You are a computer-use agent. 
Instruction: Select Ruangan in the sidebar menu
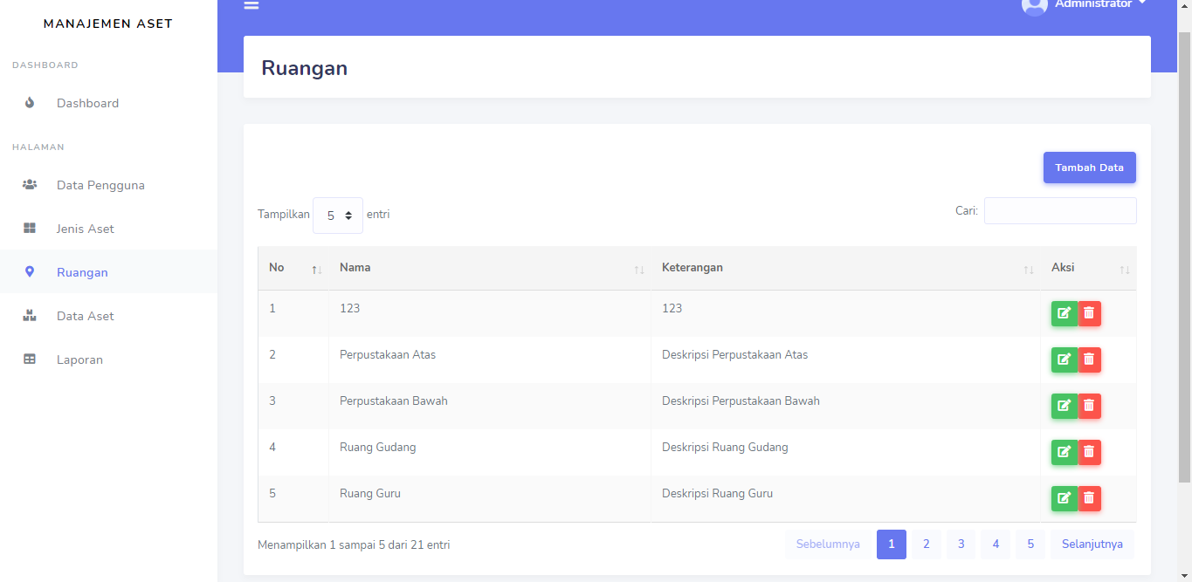pyautogui.click(x=82, y=271)
